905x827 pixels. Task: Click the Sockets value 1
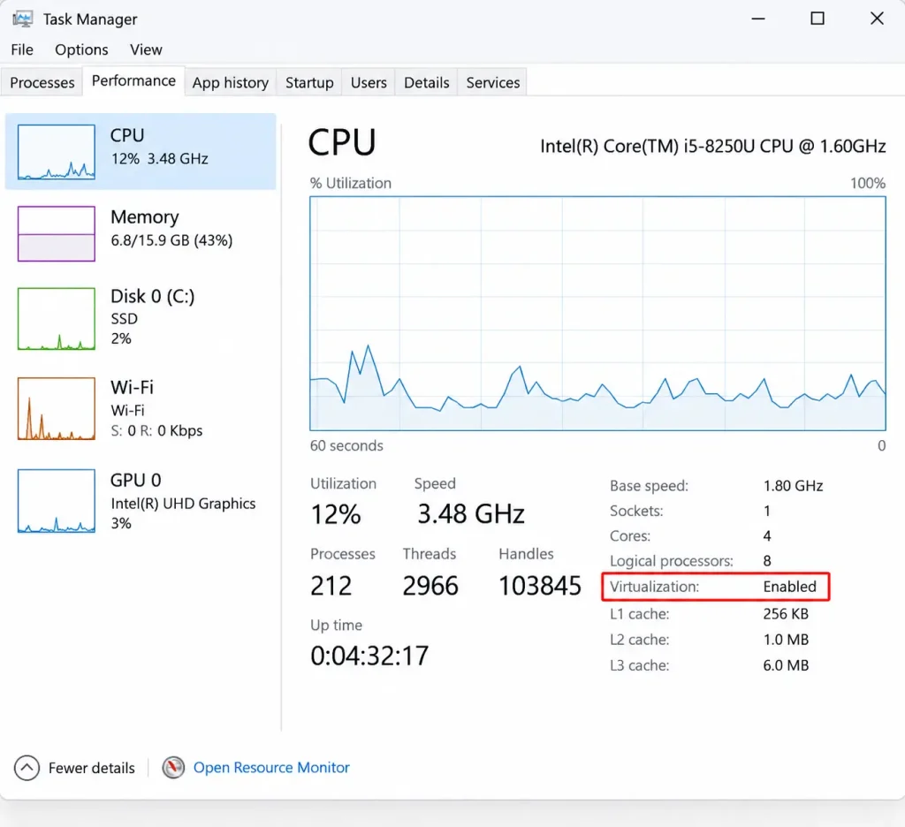click(767, 512)
